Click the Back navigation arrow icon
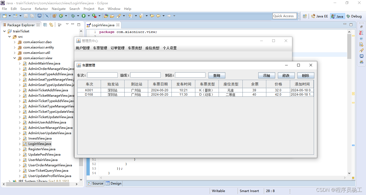The image size is (366, 195). click(159, 16)
